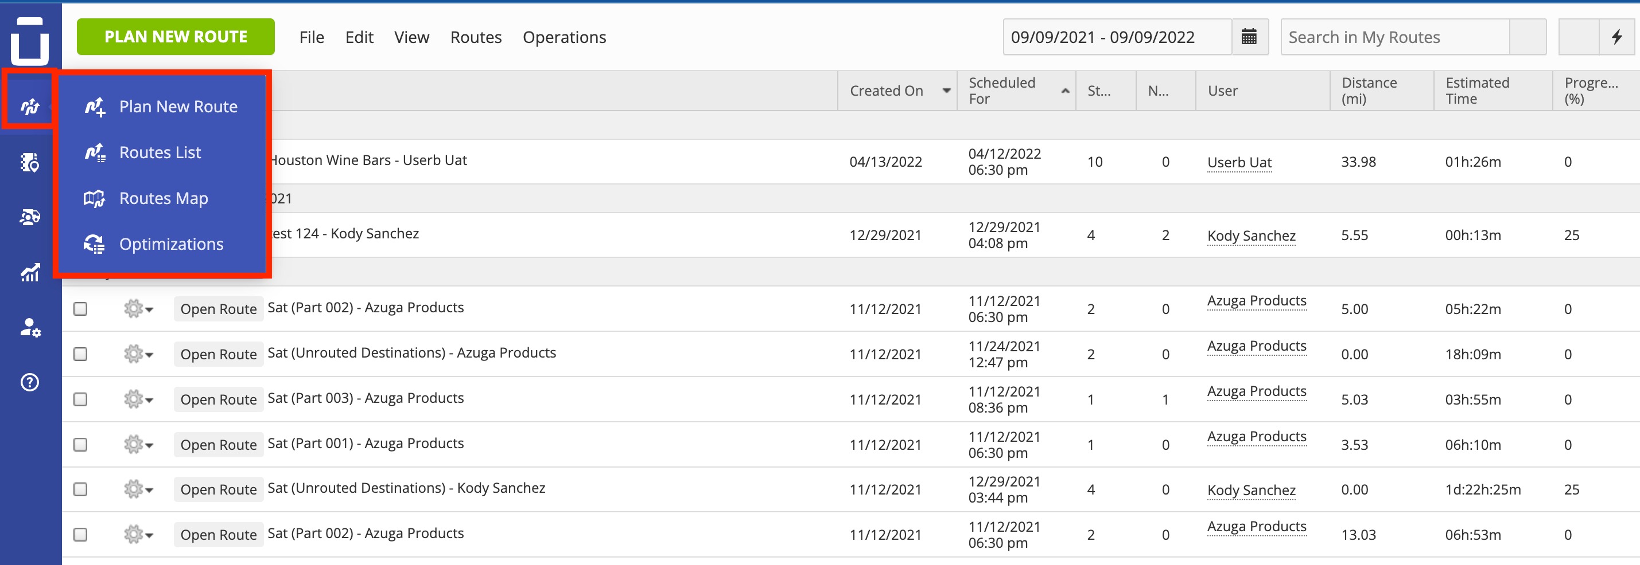Open the Created On column dropdown arrow
The height and width of the screenshot is (565, 1640).
[947, 91]
